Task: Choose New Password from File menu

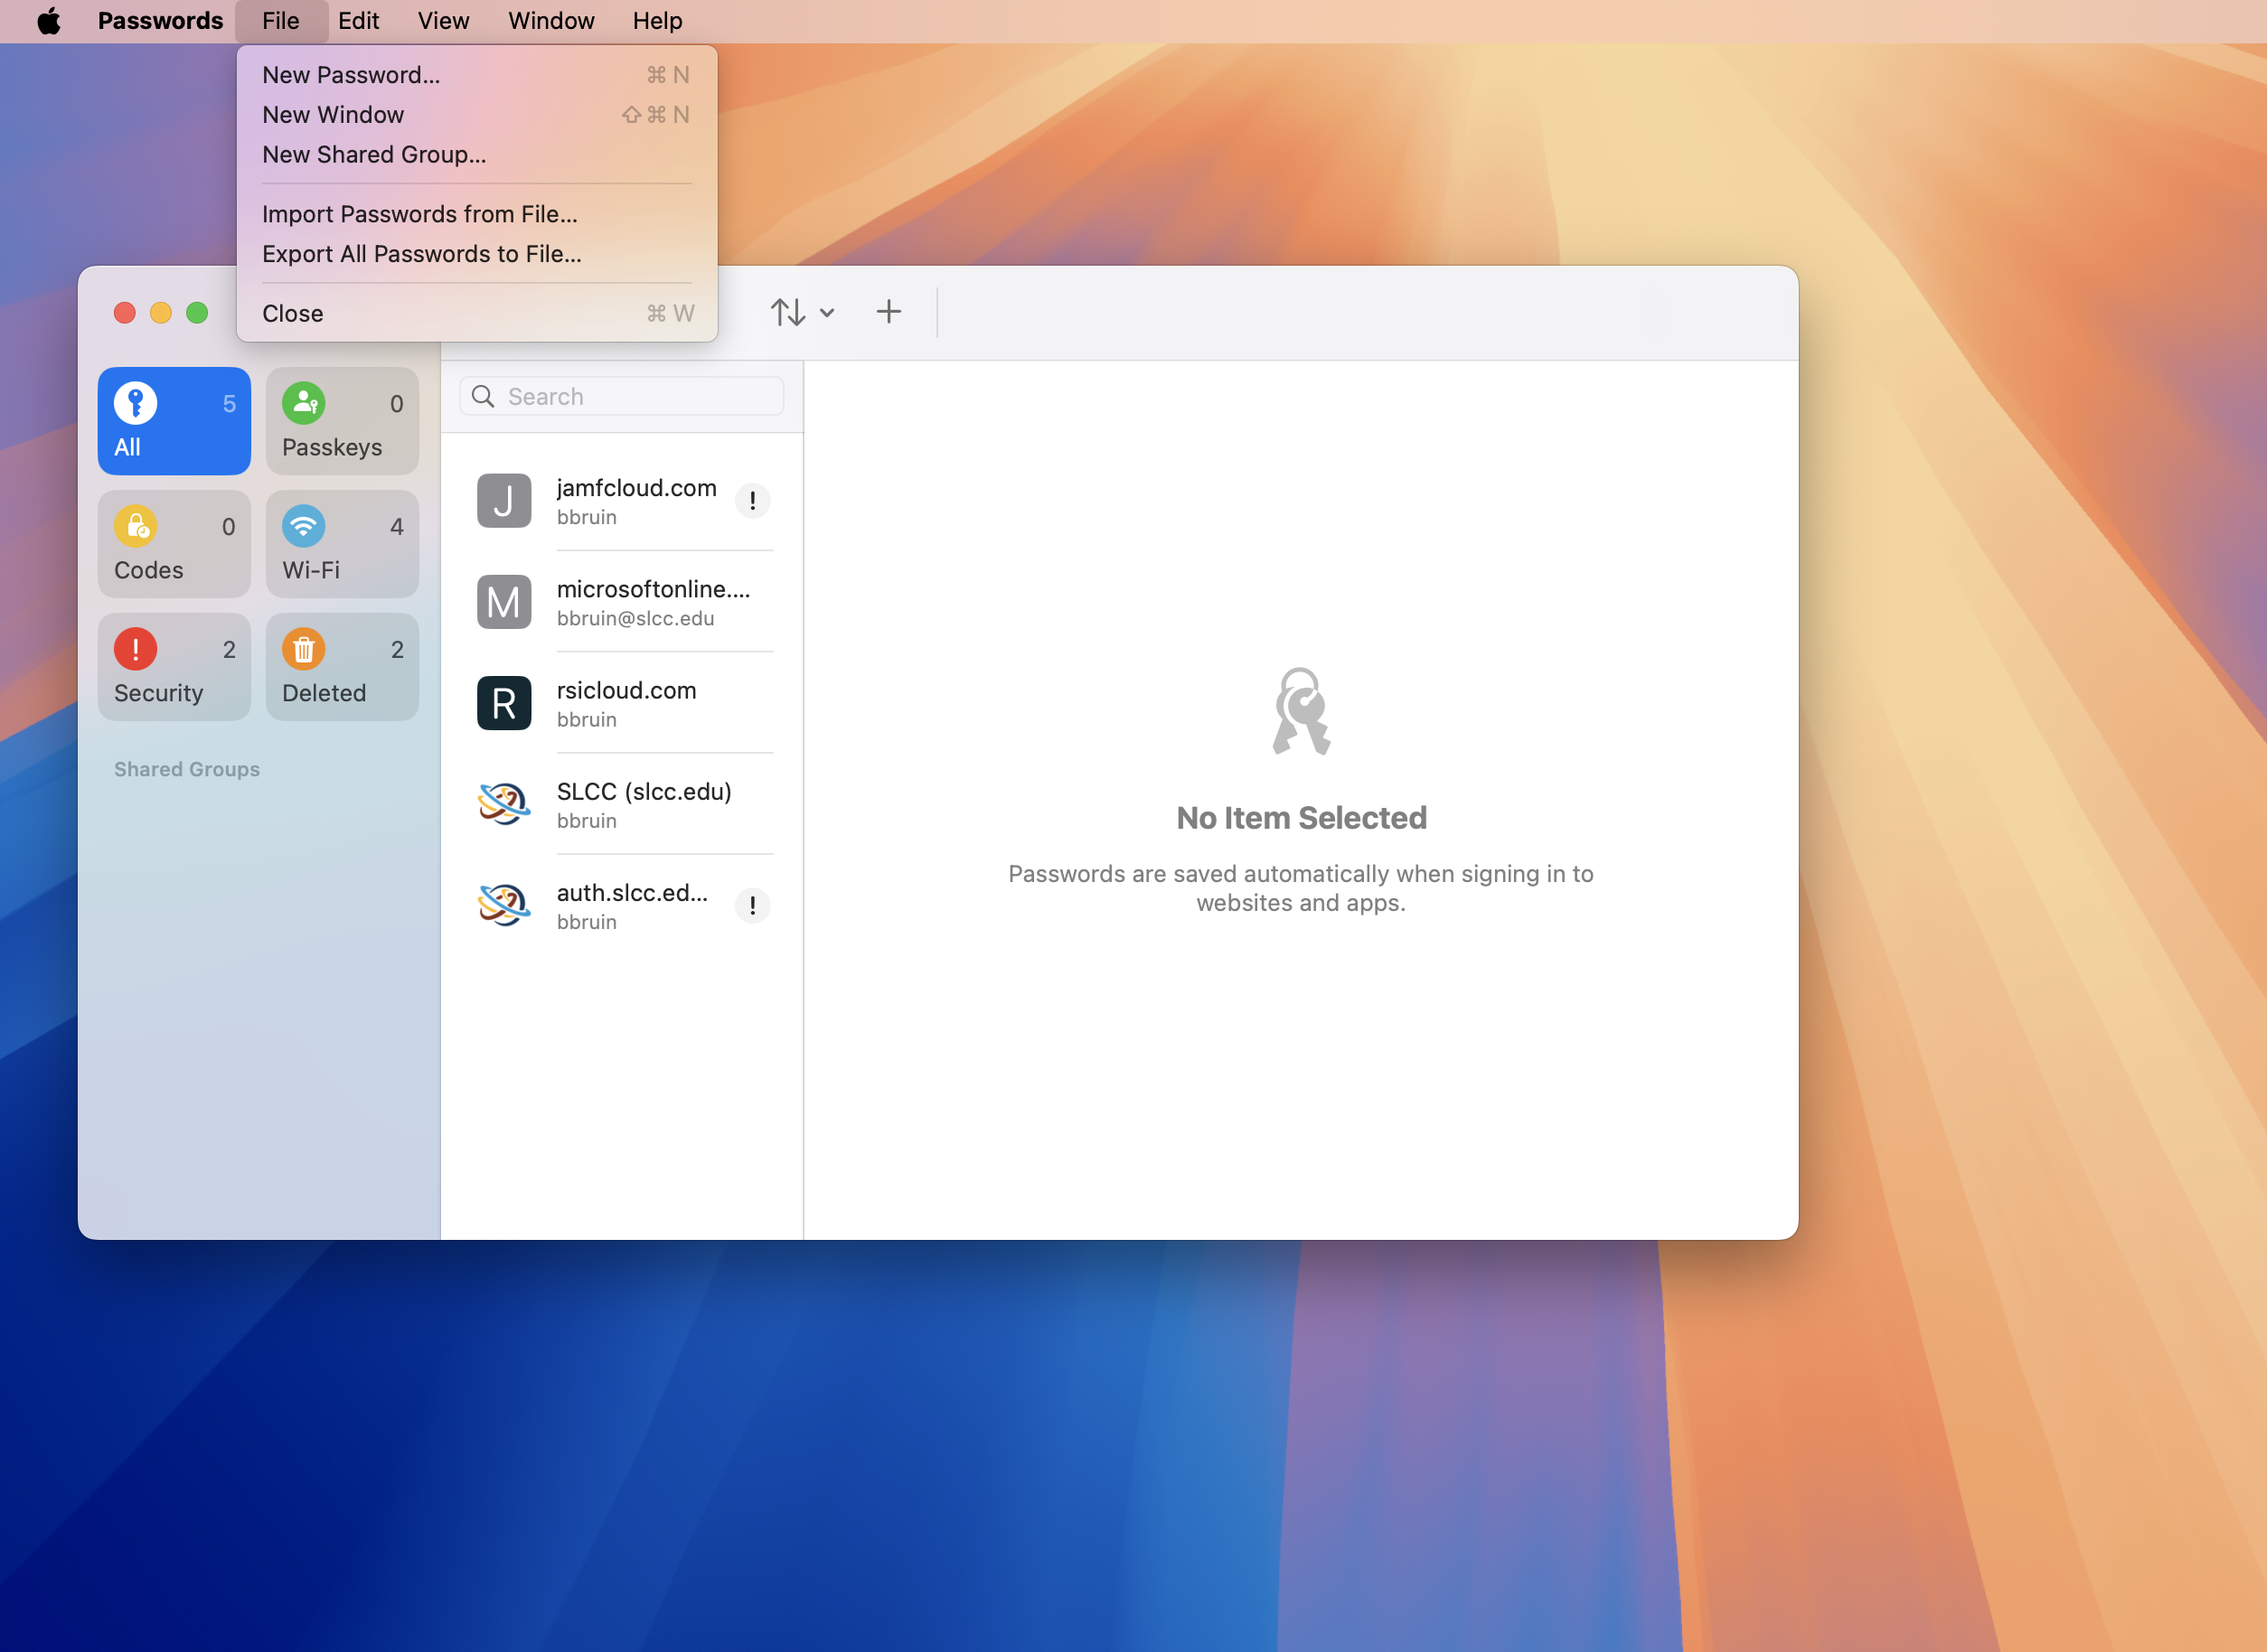Action: [351, 75]
